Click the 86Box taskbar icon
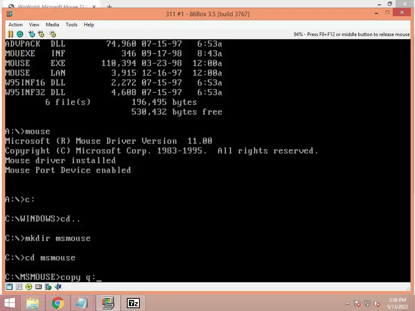The width and height of the screenshot is (415, 311). [108, 303]
